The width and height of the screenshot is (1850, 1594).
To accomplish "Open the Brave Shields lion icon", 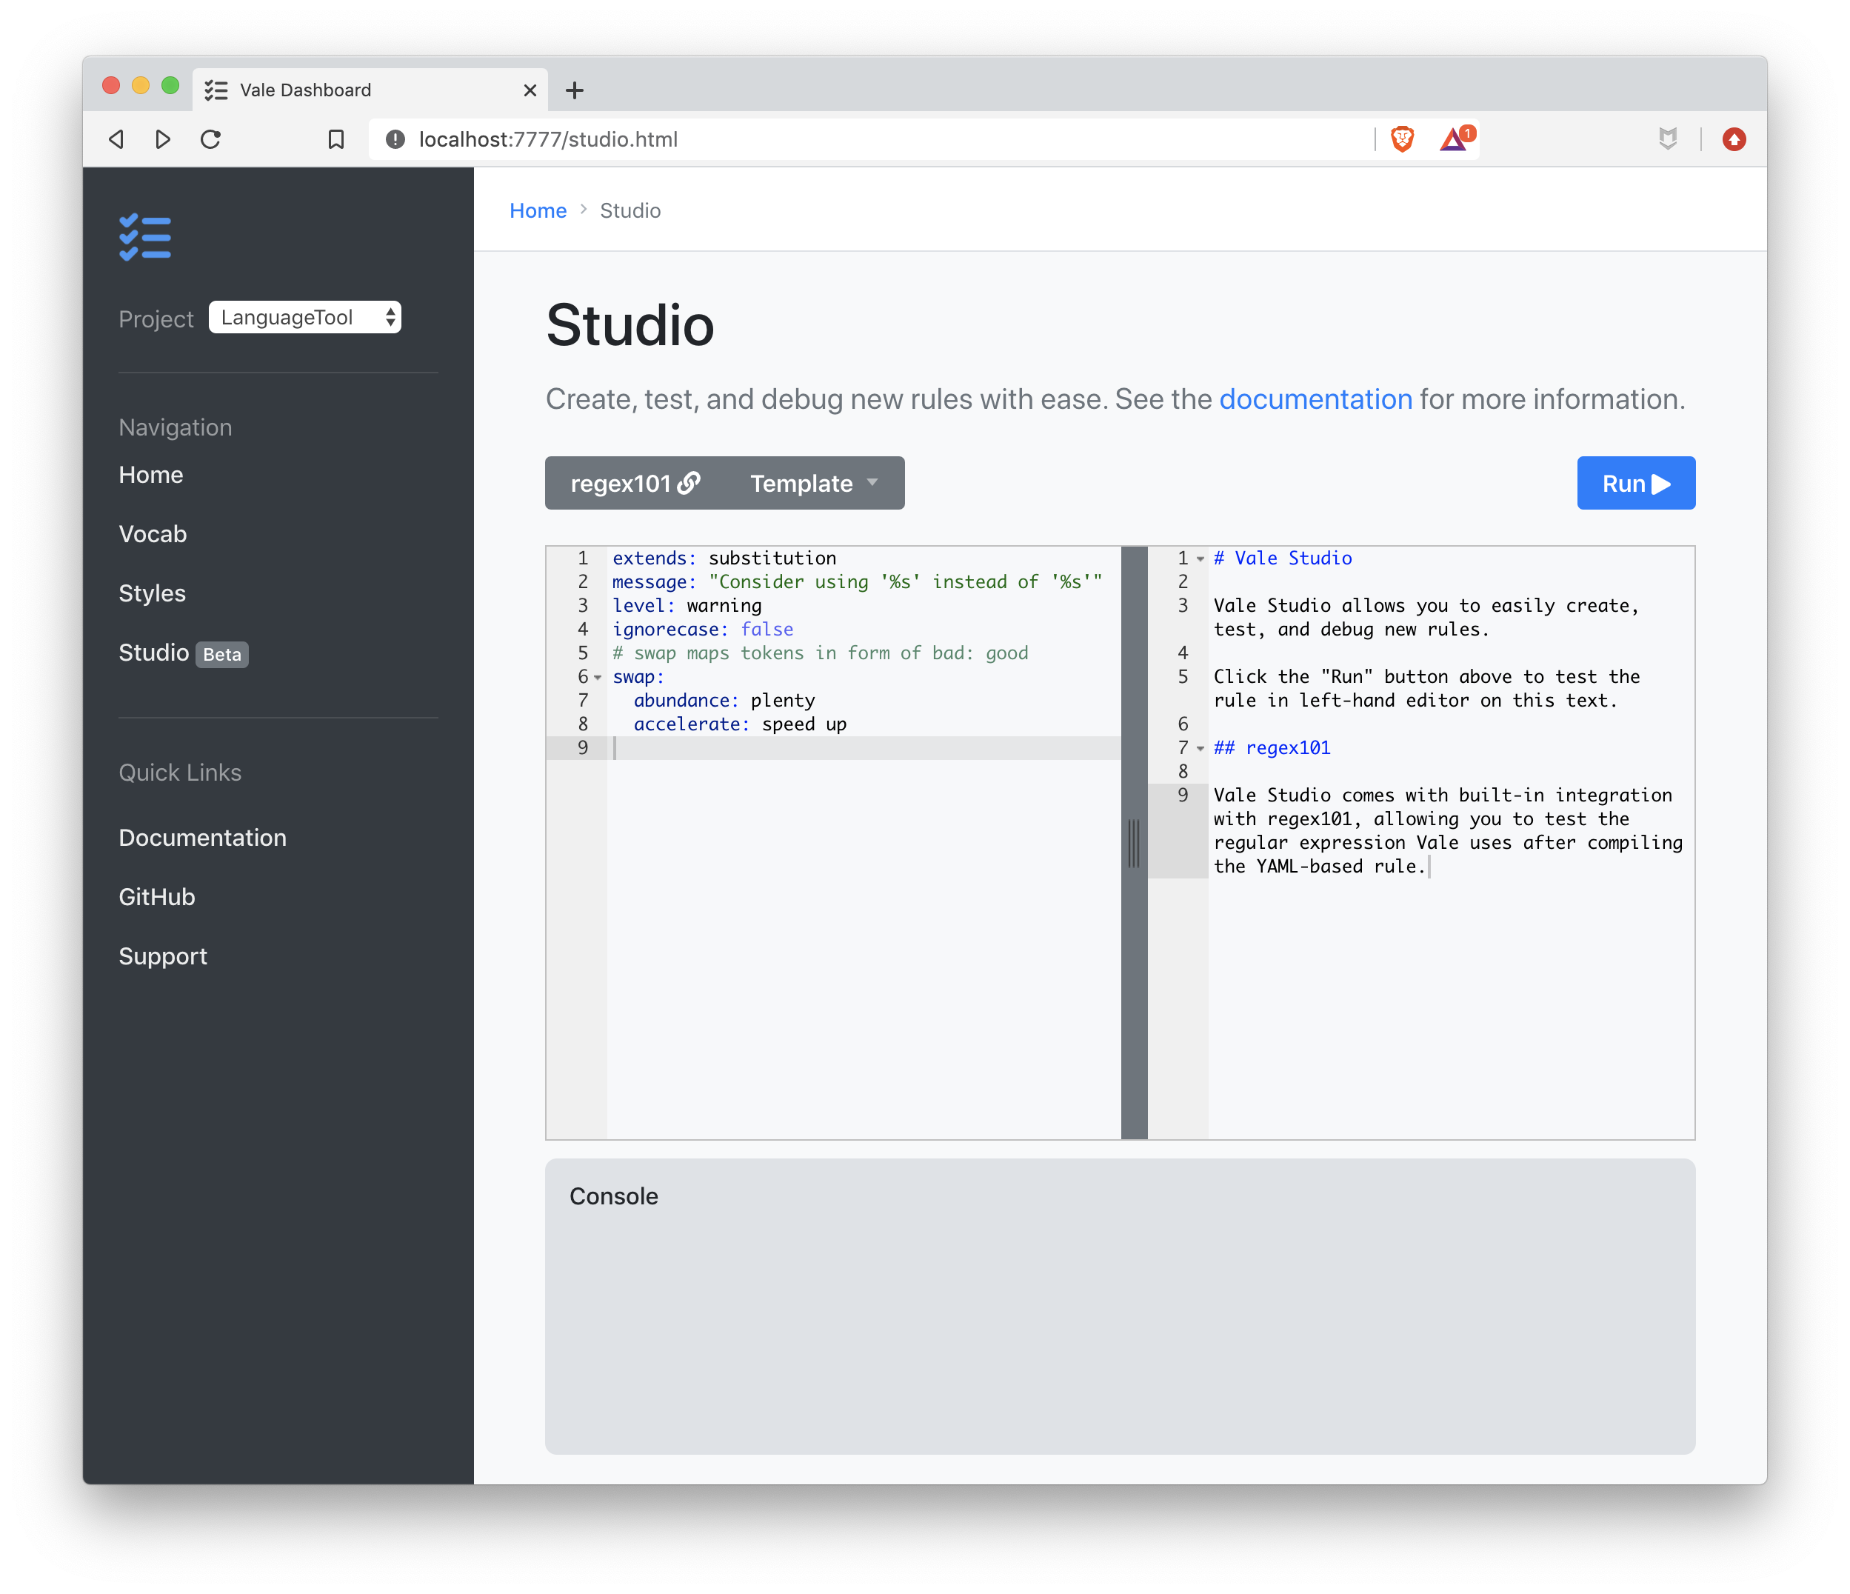I will point(1402,139).
